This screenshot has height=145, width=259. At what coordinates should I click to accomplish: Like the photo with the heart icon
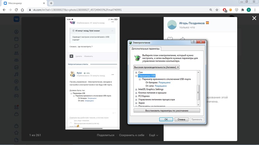(x=170, y=39)
